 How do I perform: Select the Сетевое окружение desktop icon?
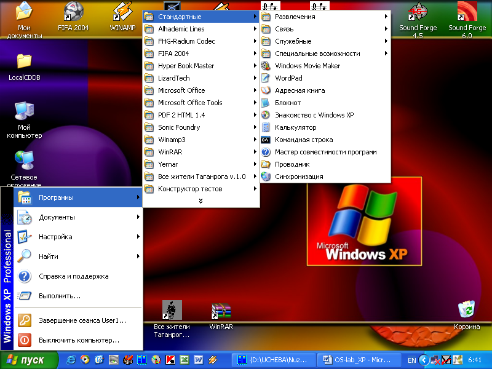click(24, 169)
